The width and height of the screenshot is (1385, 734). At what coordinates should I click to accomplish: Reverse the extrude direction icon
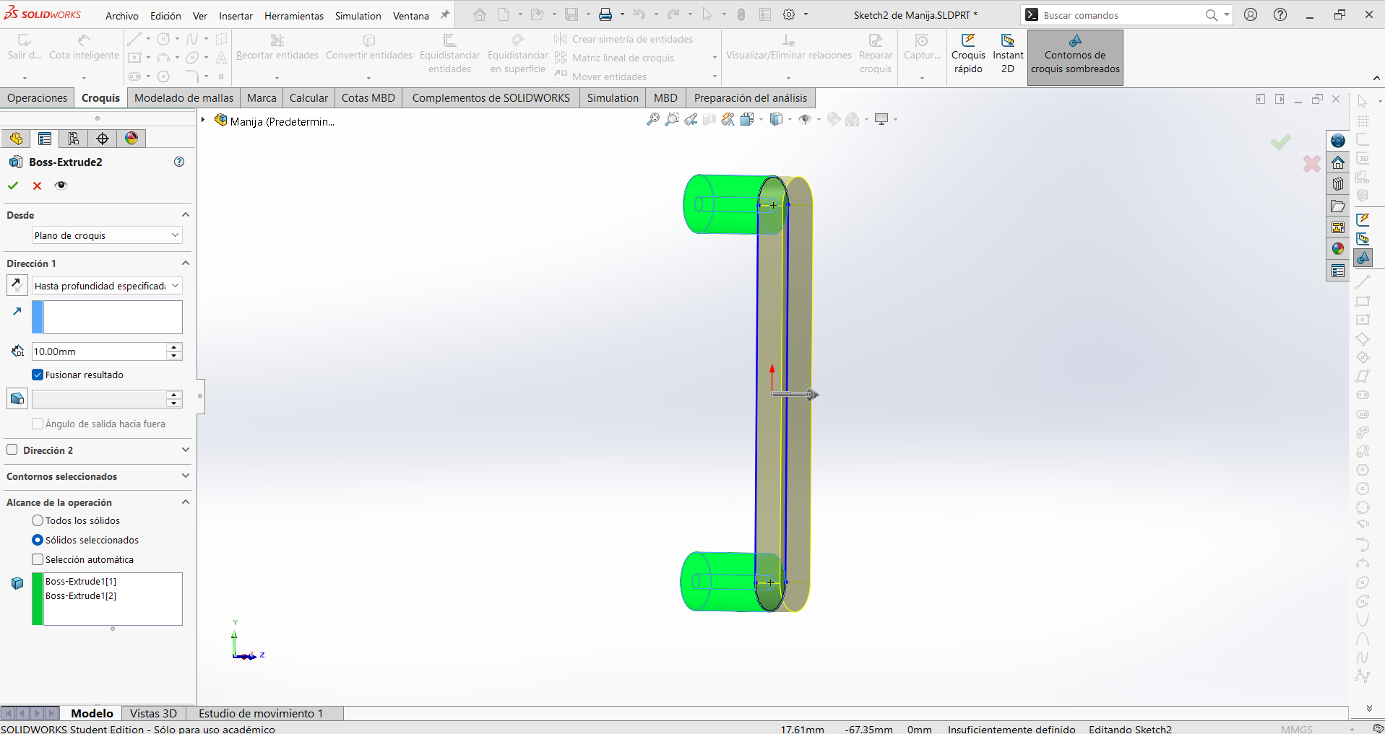17,285
